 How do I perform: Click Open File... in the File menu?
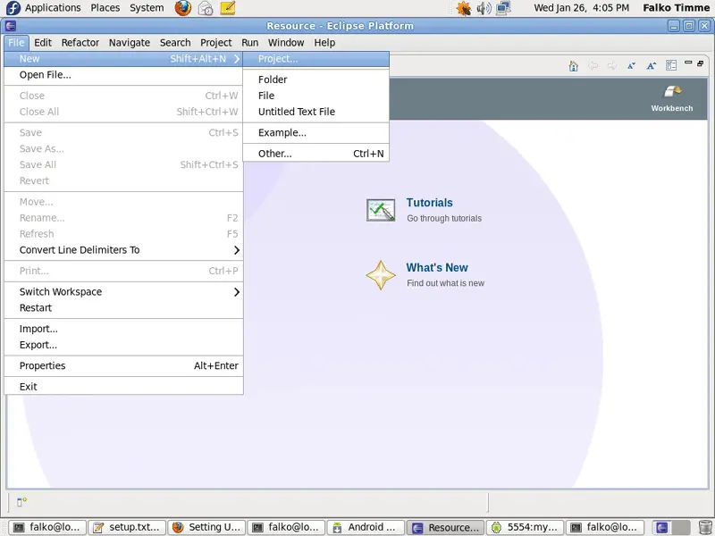pyautogui.click(x=123, y=75)
